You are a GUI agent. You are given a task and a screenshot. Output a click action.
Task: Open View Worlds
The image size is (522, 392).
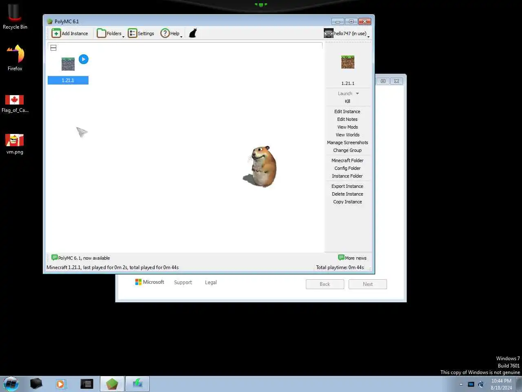click(347, 135)
